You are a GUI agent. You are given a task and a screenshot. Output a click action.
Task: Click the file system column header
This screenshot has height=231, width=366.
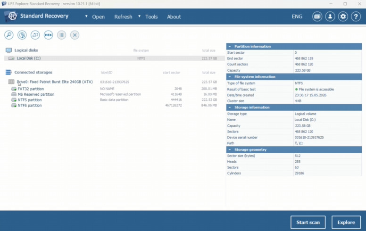click(141, 50)
